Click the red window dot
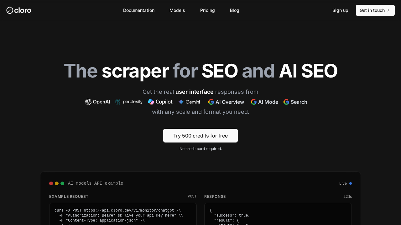 pyautogui.click(x=51, y=183)
